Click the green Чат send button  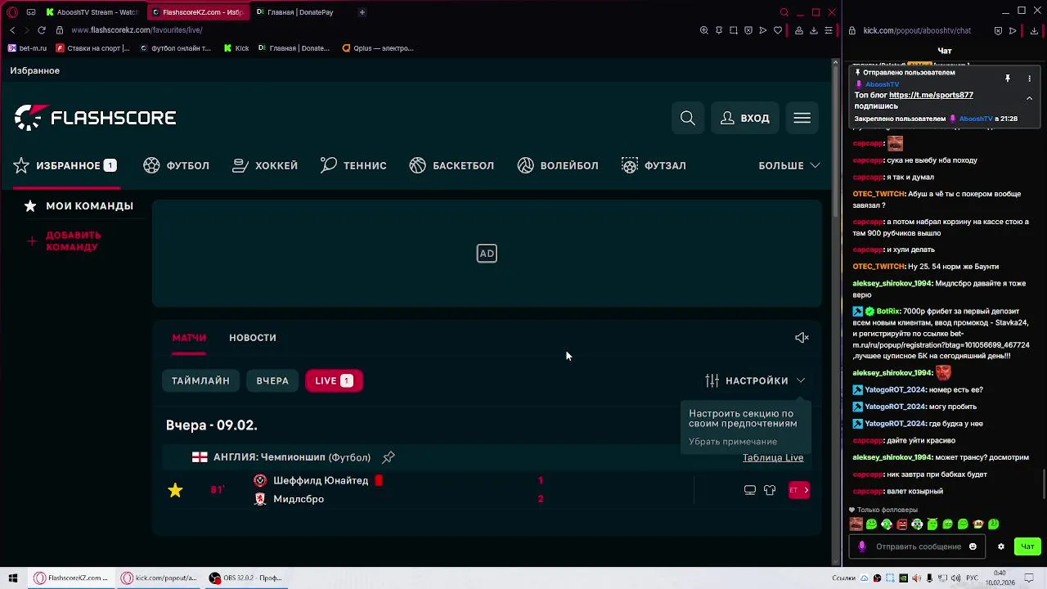pyautogui.click(x=1027, y=546)
